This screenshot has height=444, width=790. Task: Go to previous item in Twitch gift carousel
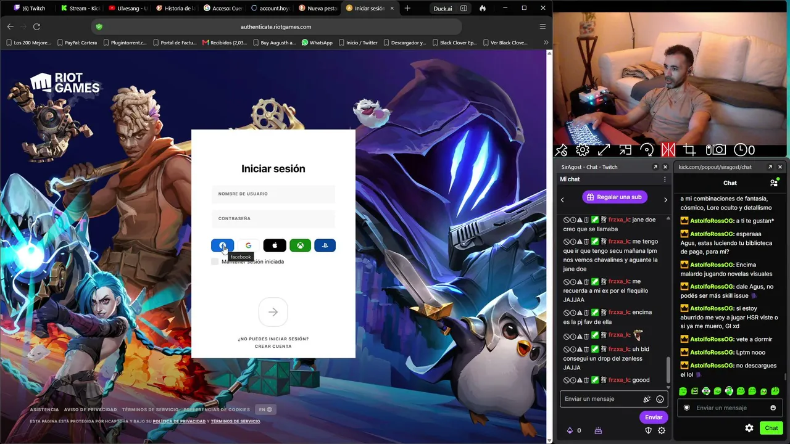pyautogui.click(x=562, y=200)
